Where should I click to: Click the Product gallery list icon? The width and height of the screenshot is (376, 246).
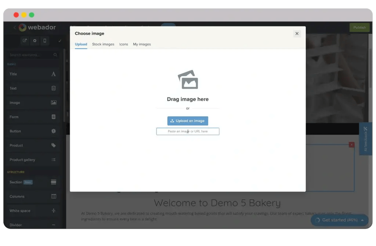coord(54,160)
